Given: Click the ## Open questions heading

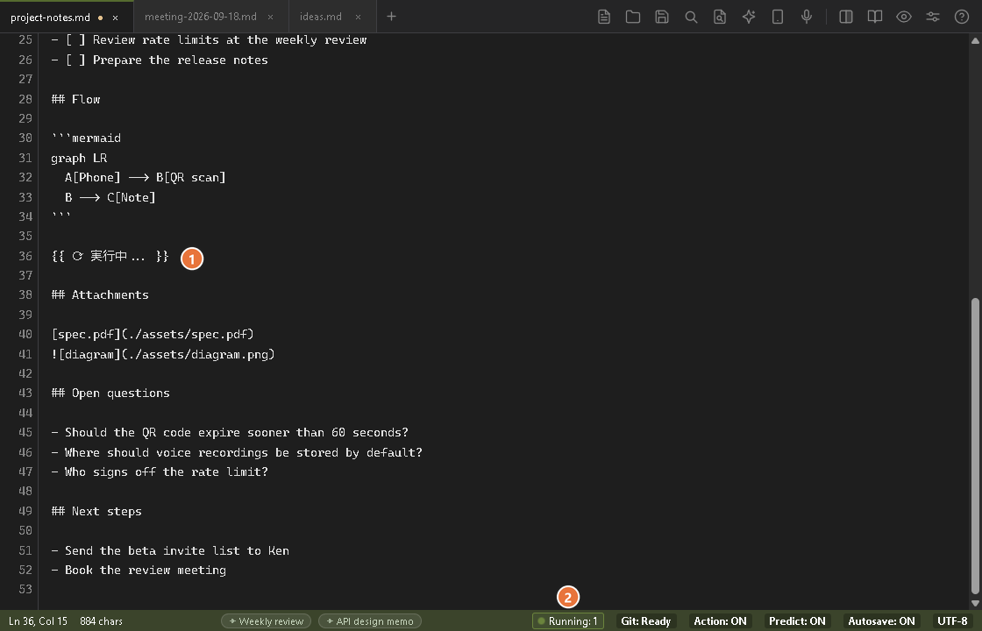Looking at the screenshot, I should point(110,393).
